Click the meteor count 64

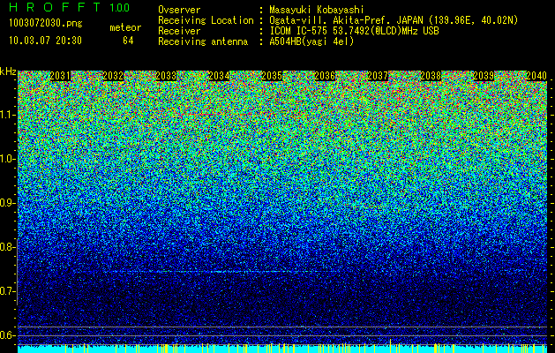pyautogui.click(x=128, y=41)
